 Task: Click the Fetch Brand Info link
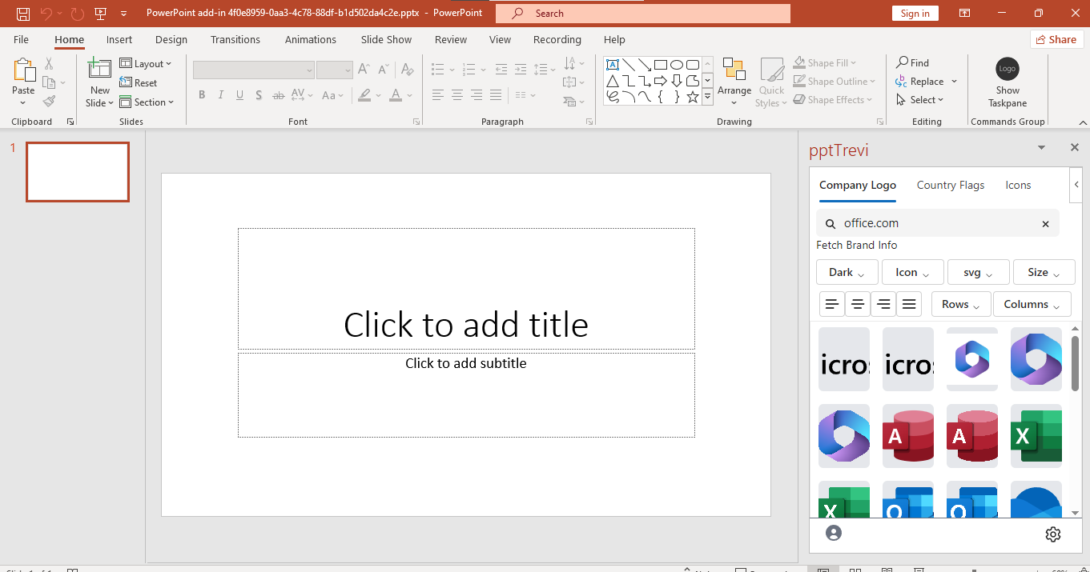coord(856,245)
